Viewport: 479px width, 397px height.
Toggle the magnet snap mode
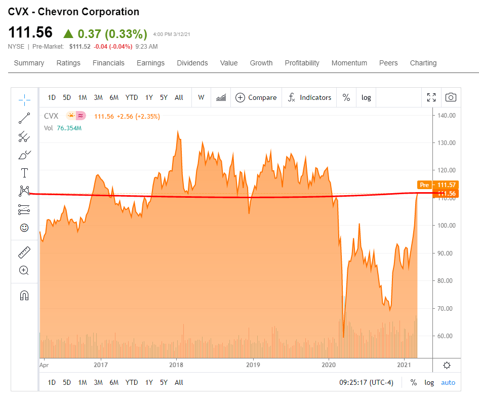(x=24, y=296)
